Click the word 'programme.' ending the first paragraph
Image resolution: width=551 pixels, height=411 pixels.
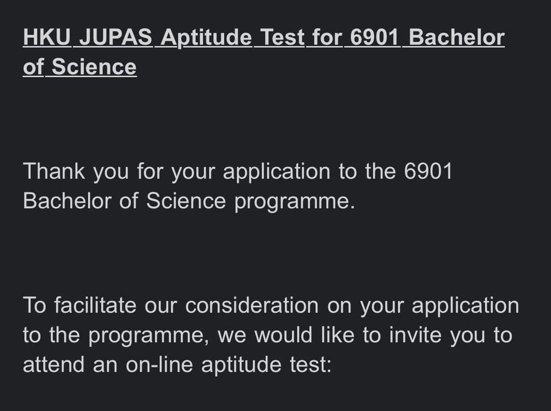[x=295, y=202]
